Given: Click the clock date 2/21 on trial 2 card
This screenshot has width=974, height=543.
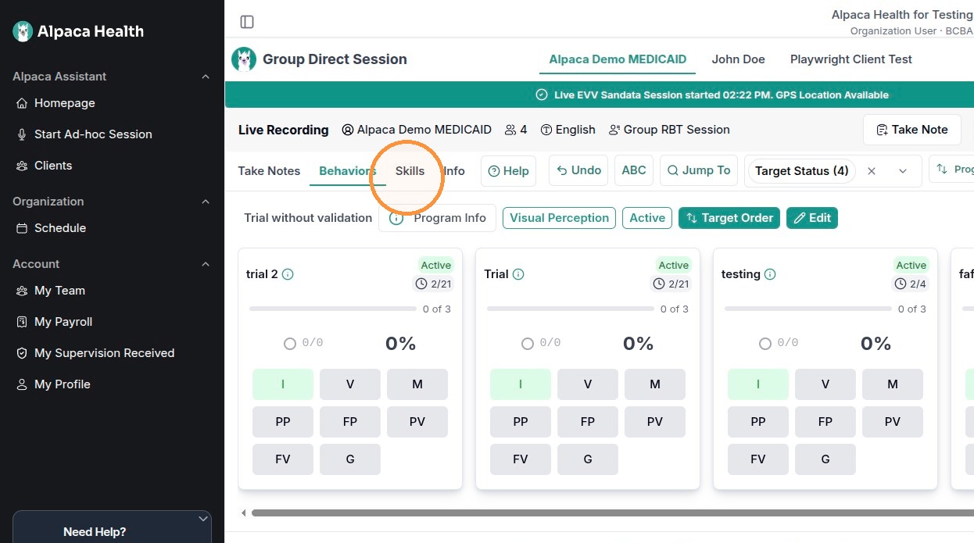Looking at the screenshot, I should coord(433,284).
